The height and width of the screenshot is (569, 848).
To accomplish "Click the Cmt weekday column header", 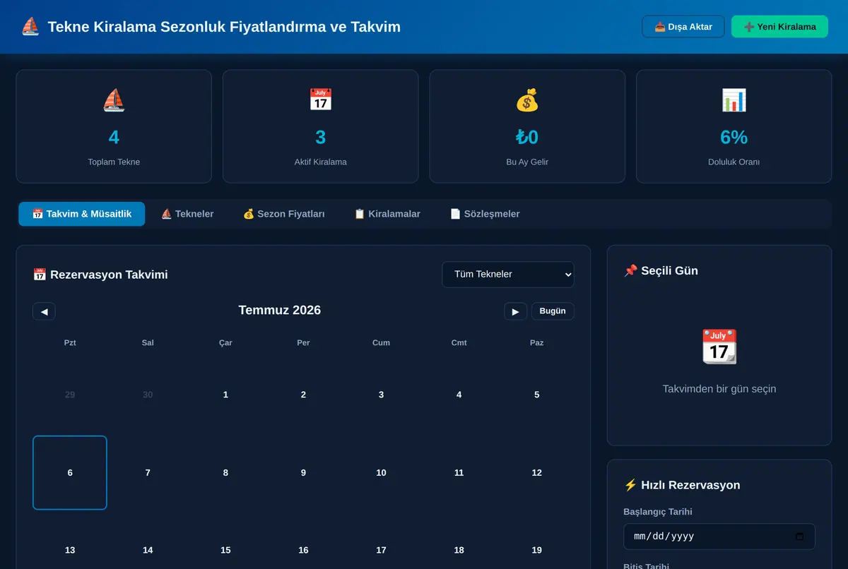I will coord(459,342).
